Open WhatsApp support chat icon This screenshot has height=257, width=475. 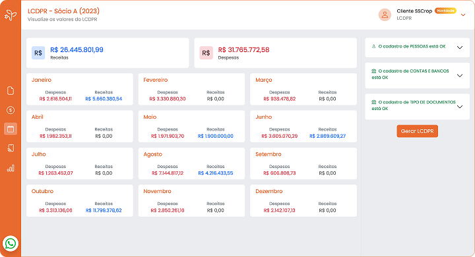[x=11, y=243]
